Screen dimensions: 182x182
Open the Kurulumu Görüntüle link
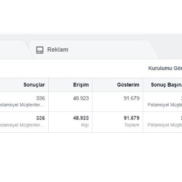pos(165,68)
